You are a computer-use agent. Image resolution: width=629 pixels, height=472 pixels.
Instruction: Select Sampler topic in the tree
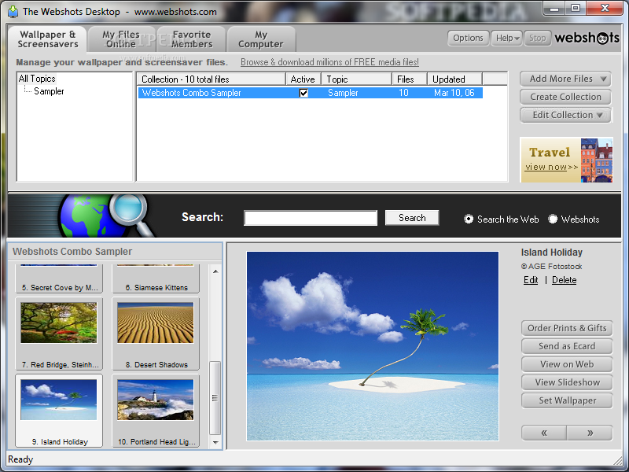point(49,91)
